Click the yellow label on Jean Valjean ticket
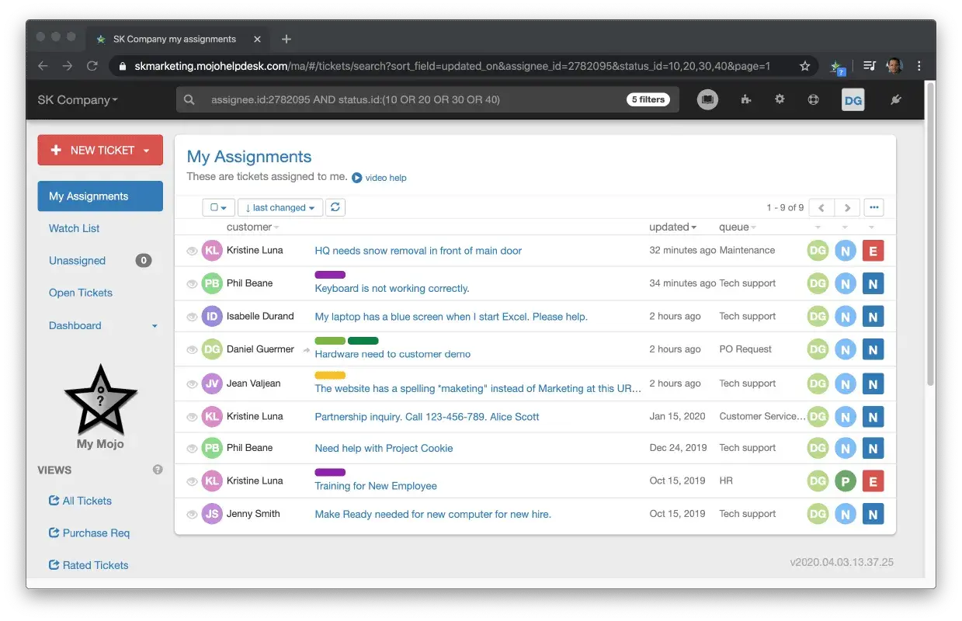962x621 pixels. click(x=330, y=375)
